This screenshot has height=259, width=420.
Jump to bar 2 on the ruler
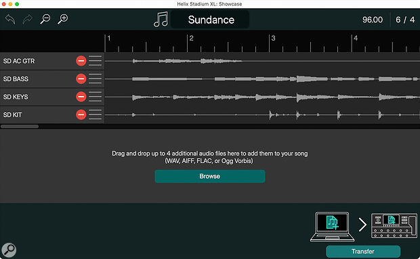(x=191, y=39)
